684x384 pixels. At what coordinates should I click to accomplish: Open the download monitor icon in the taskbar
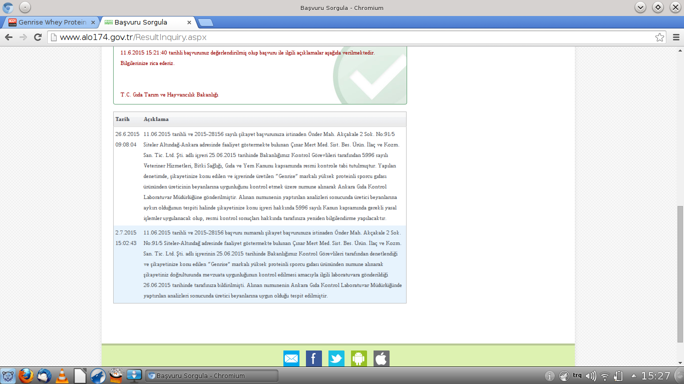(x=134, y=375)
